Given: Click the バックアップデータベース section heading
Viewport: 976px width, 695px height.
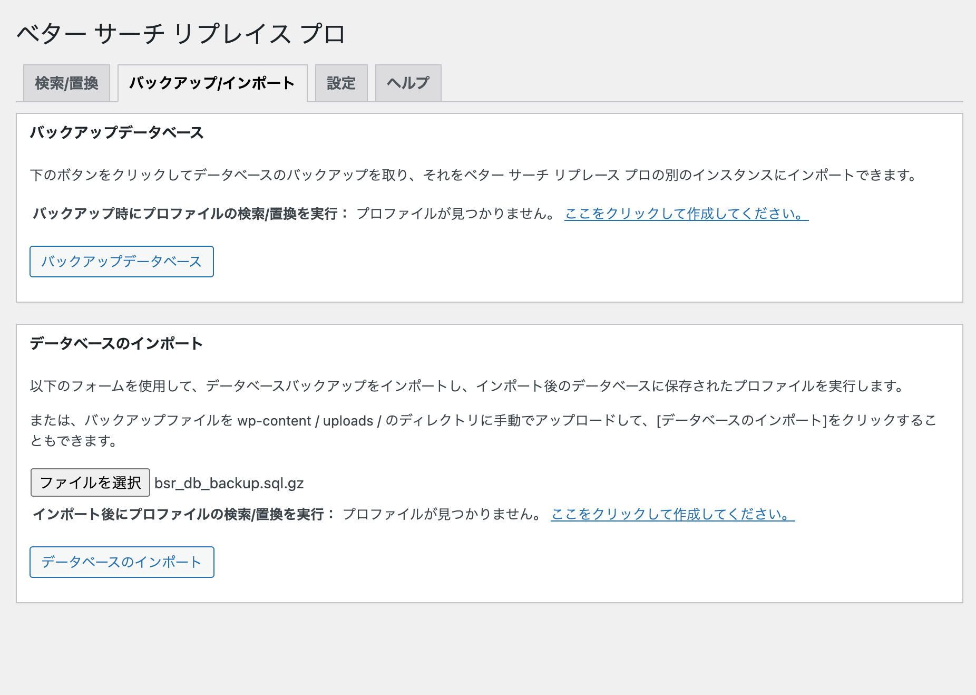Looking at the screenshot, I should point(116,132).
